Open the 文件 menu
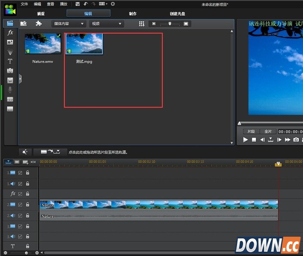This screenshot has height=256, width=303. tap(25, 4)
